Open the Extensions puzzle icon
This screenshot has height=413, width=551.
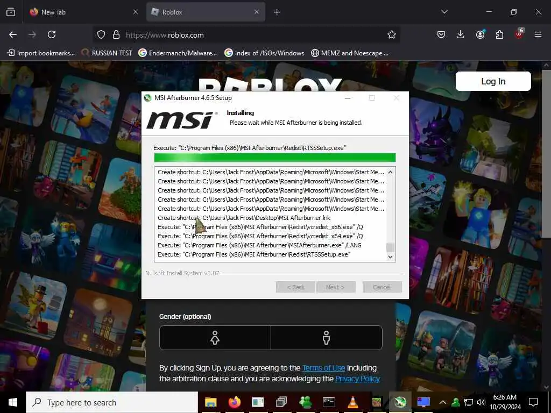point(499,34)
